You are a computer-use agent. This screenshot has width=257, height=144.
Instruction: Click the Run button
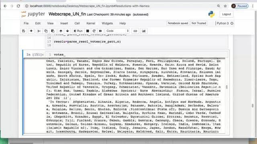click(x=78, y=31)
